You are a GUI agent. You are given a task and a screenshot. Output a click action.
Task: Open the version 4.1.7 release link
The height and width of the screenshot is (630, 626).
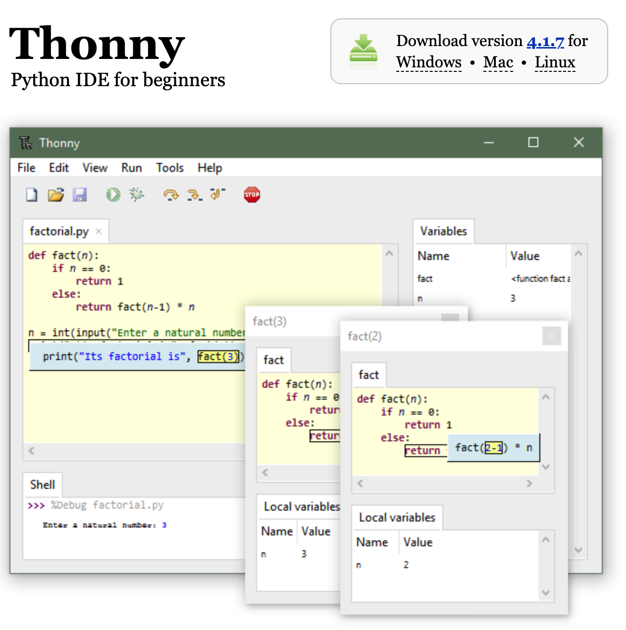(545, 42)
